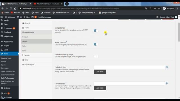The width and height of the screenshot is (180, 101).
Task: Open the General settings tab
Action: click(37, 23)
